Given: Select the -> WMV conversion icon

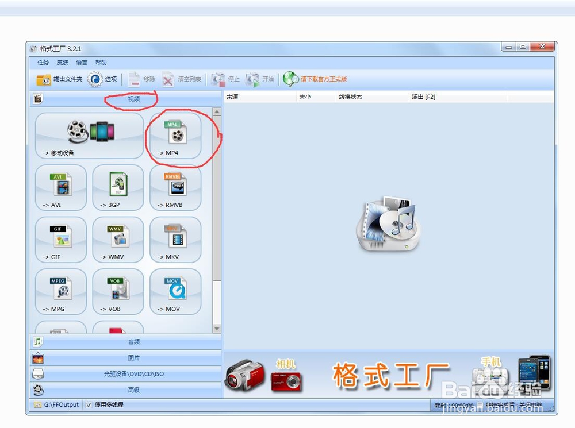Looking at the screenshot, I should (x=118, y=240).
